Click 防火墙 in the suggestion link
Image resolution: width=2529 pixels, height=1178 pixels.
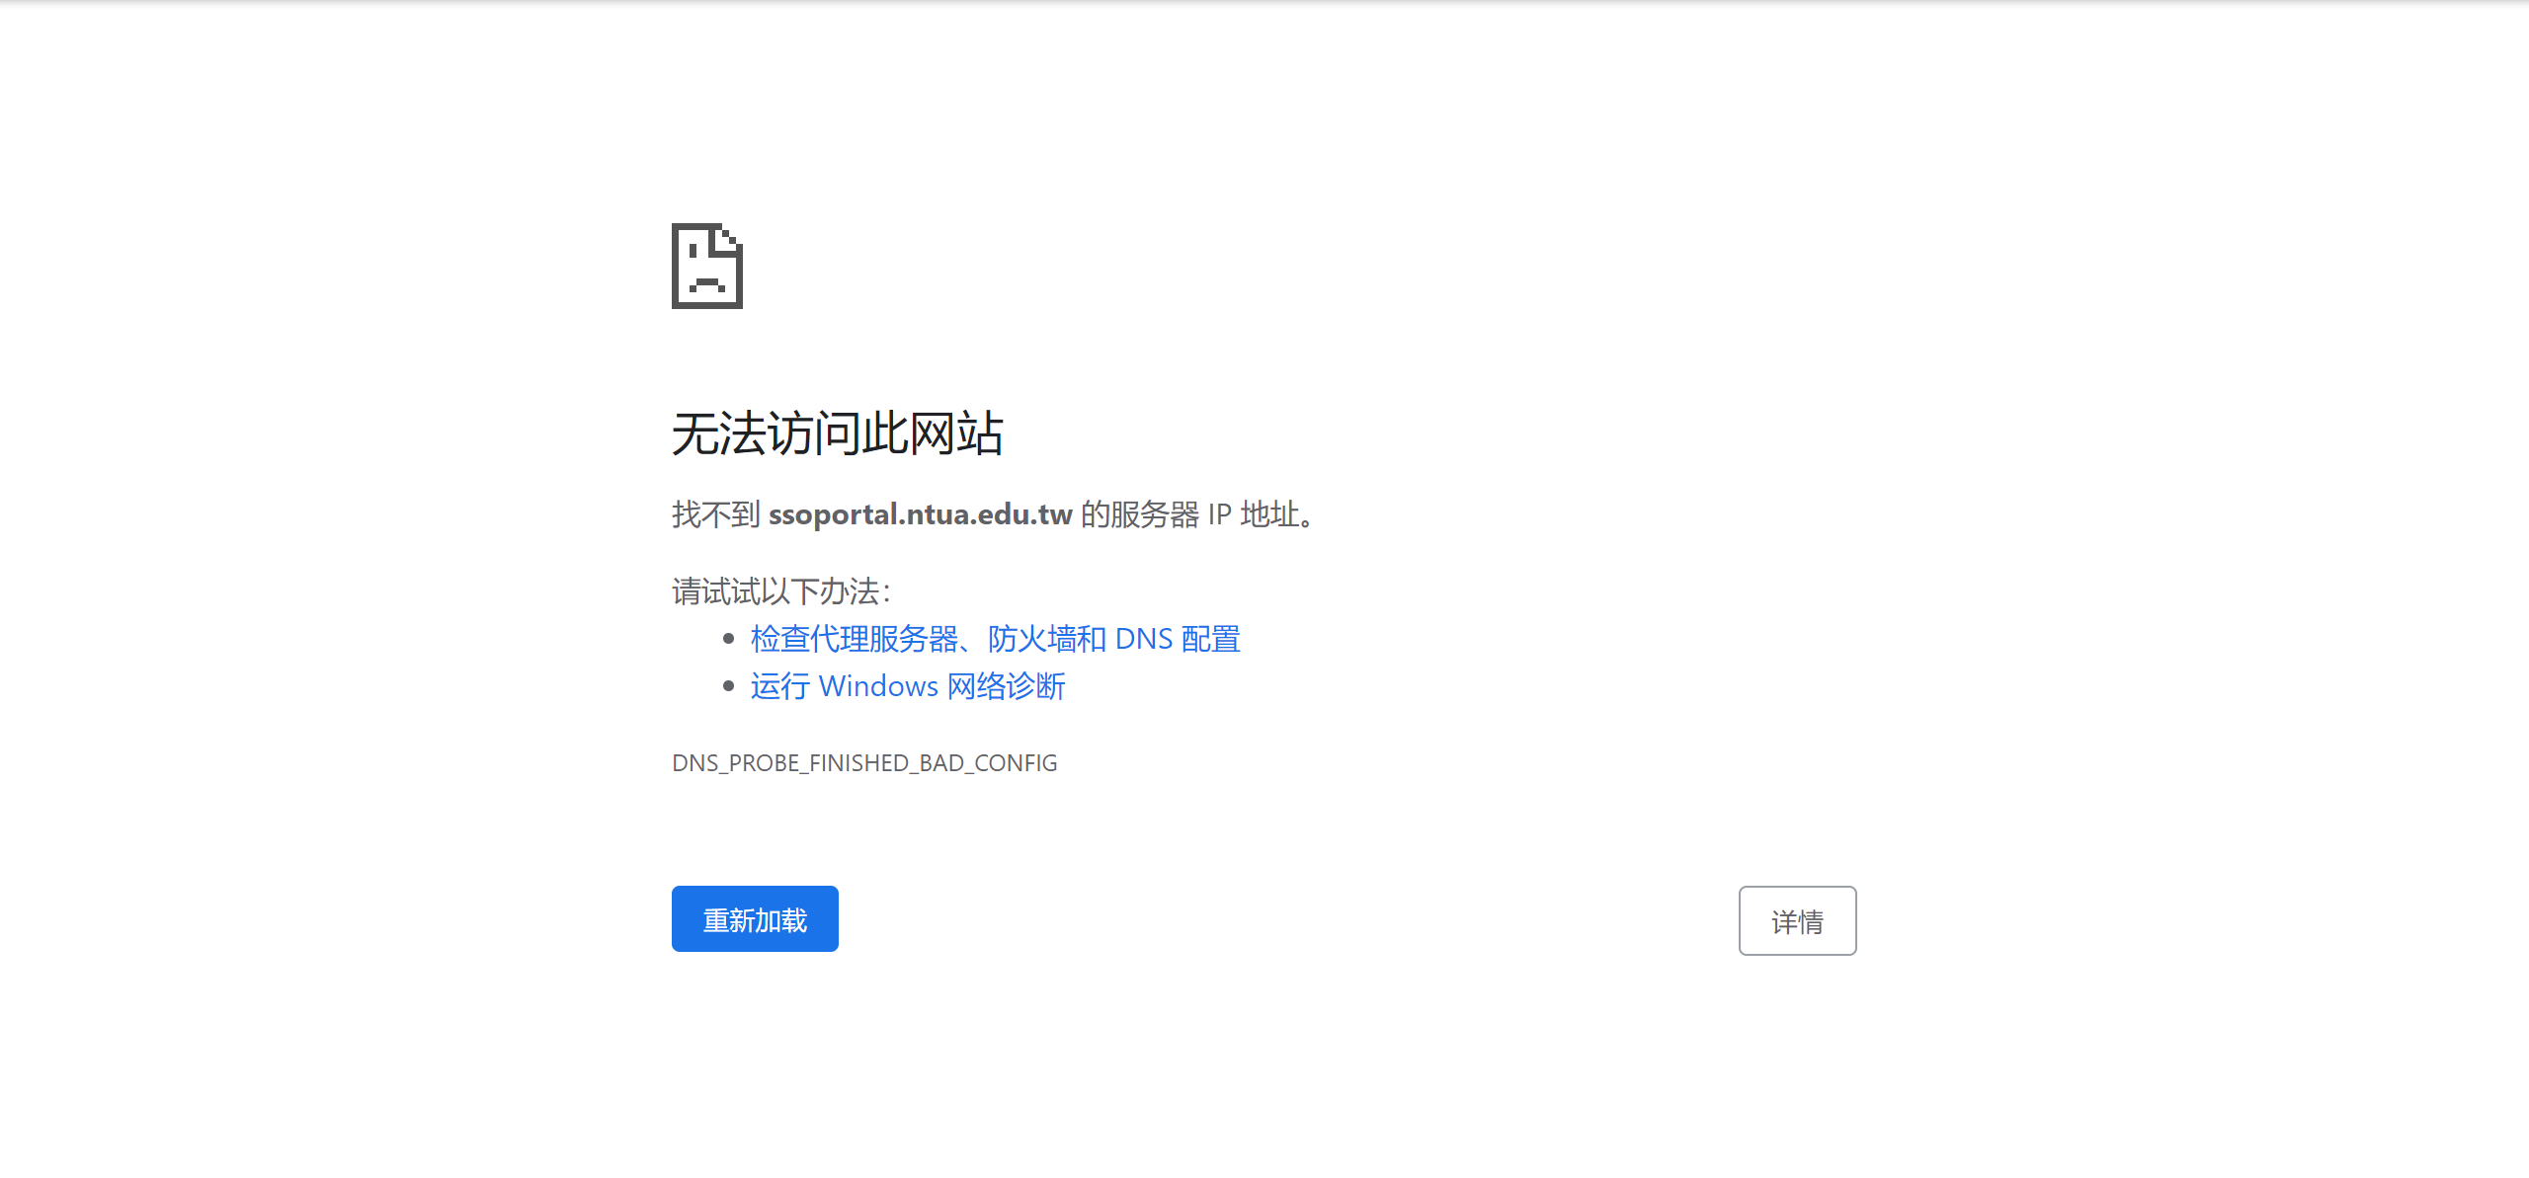[x=1031, y=639]
